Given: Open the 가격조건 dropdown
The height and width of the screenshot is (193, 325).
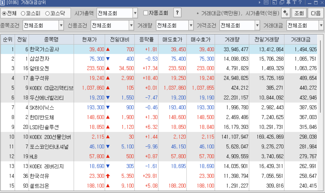Looking at the screenshot, I should 257,25.
